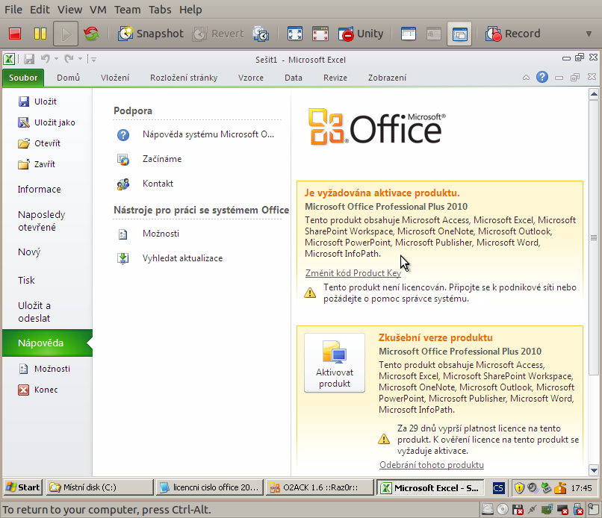Viewport: 602px width, 518px height.
Task: Click the Excel application icon in the title bar
Action: click(9, 59)
